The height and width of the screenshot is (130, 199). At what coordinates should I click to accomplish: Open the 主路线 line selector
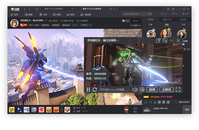(x=166, y=89)
